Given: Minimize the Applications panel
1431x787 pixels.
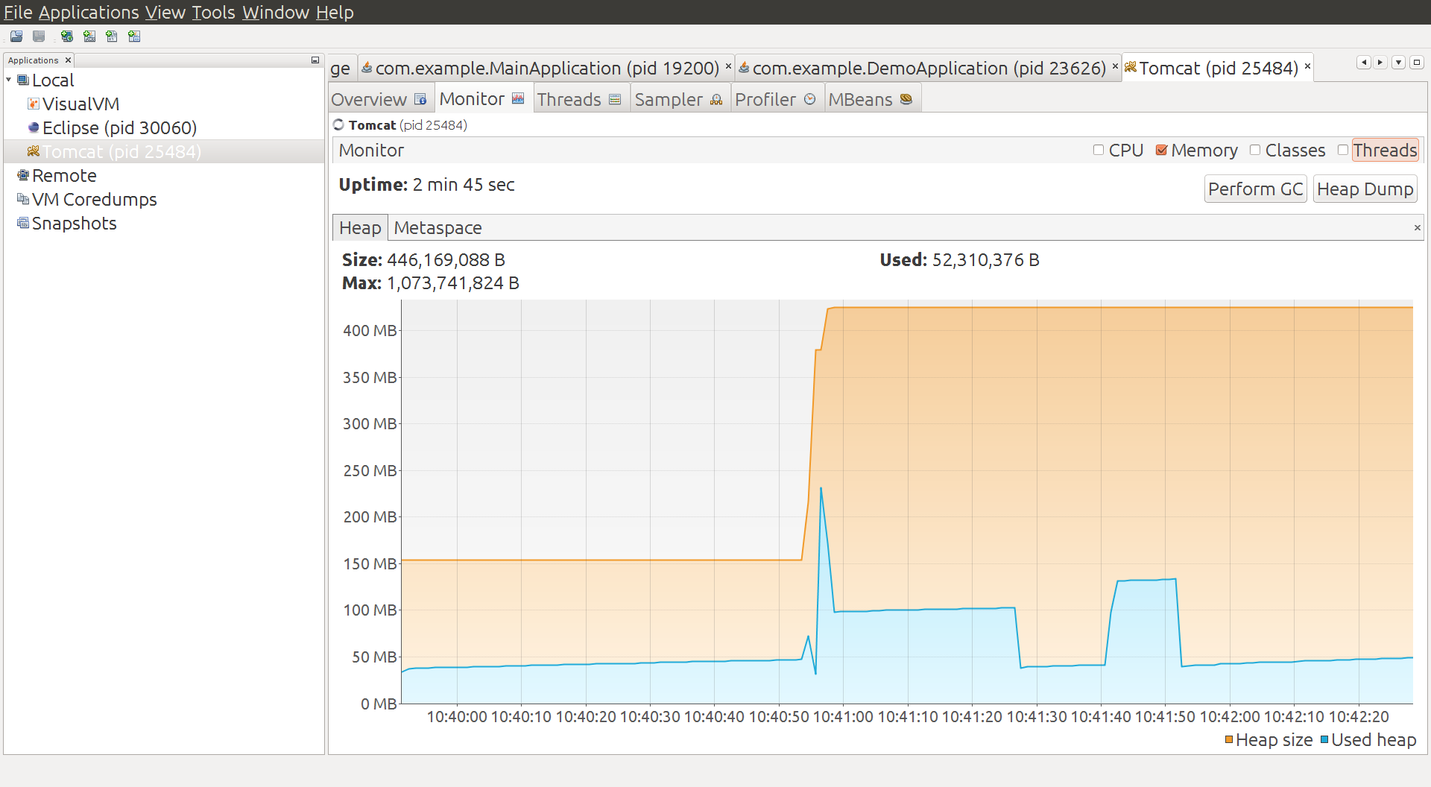Looking at the screenshot, I should [315, 60].
